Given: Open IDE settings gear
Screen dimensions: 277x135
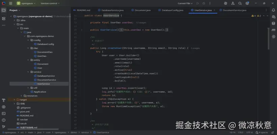Looking at the screenshot, I should [x=247, y=3].
